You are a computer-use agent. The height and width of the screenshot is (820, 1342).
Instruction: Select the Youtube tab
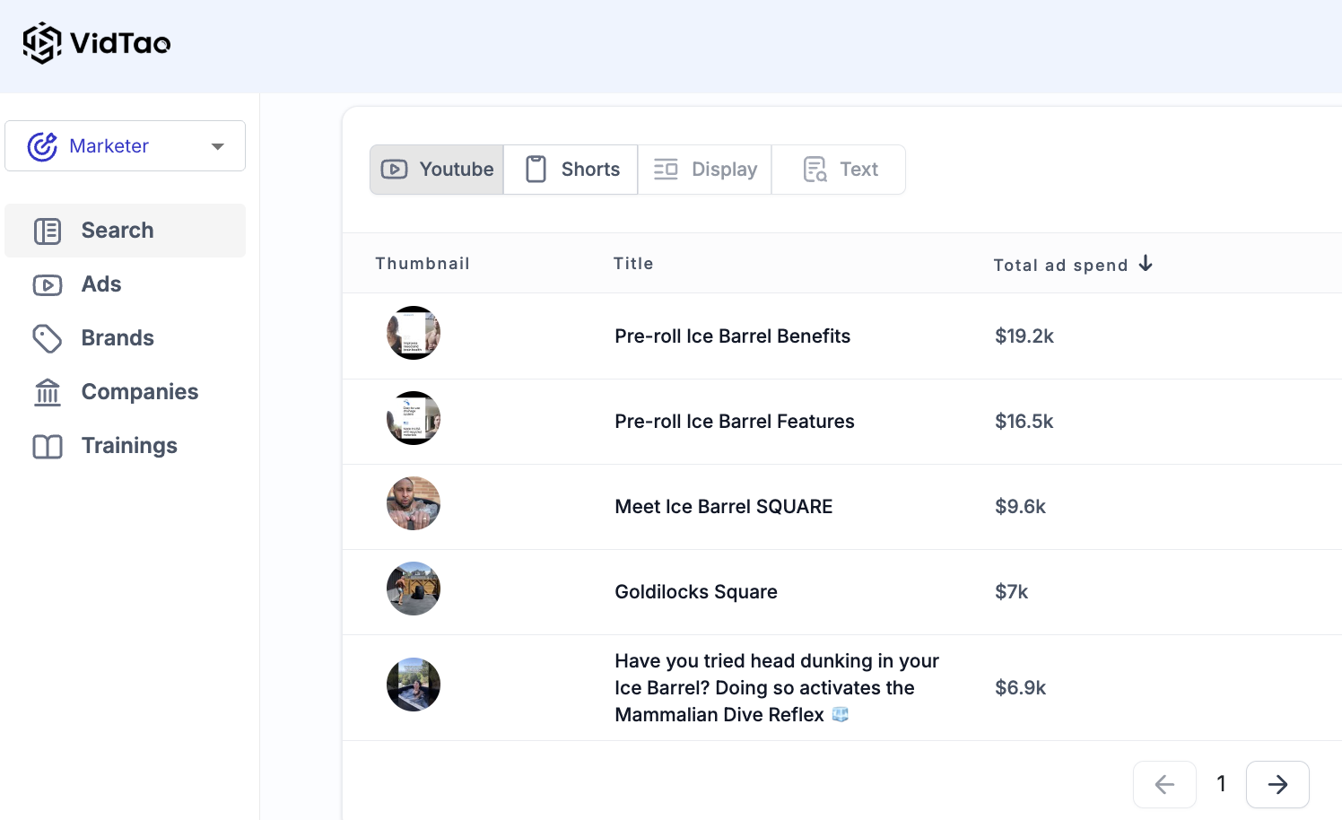pos(437,170)
